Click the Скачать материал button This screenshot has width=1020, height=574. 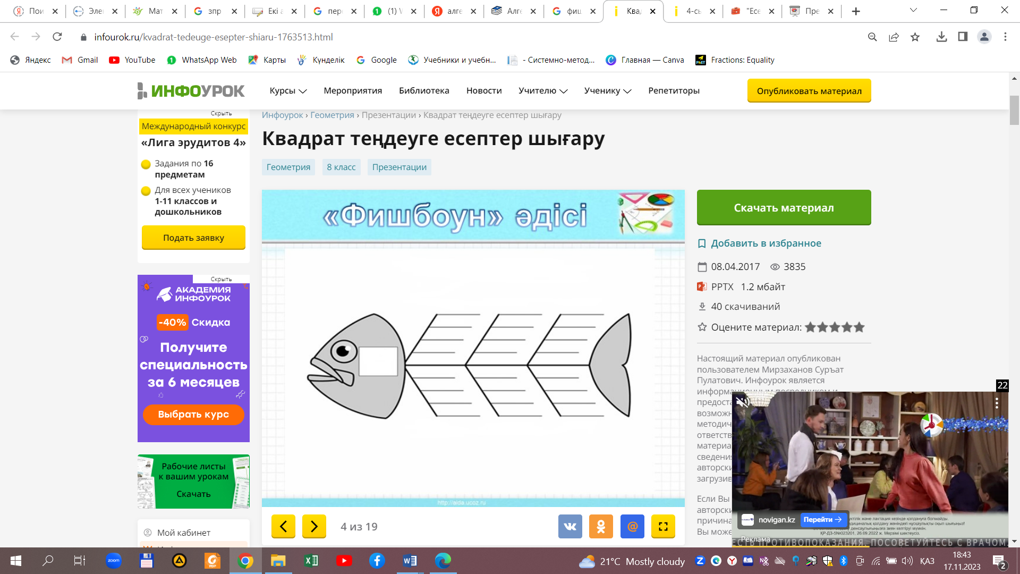tap(784, 208)
